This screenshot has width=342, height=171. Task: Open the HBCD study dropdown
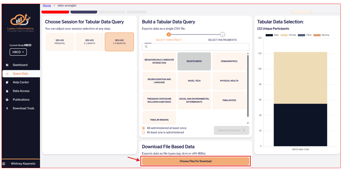[18, 52]
